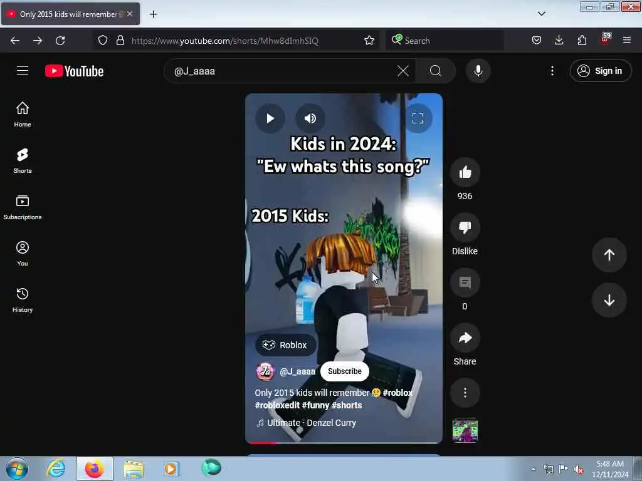The width and height of the screenshot is (642, 481).
Task: Open the YouTube guide hamburger menu
Action: click(x=23, y=71)
